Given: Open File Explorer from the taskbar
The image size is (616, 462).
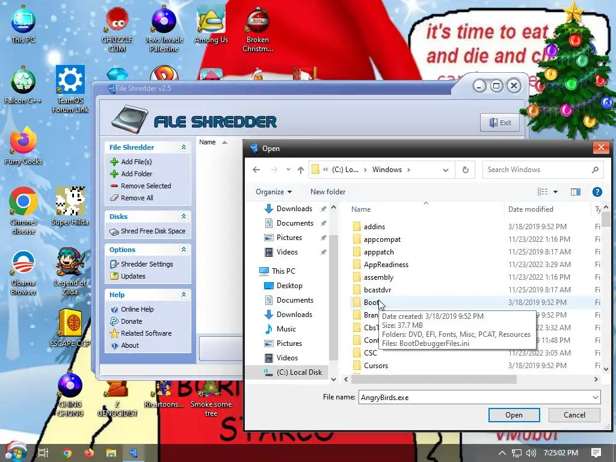Looking at the screenshot, I should 111,453.
